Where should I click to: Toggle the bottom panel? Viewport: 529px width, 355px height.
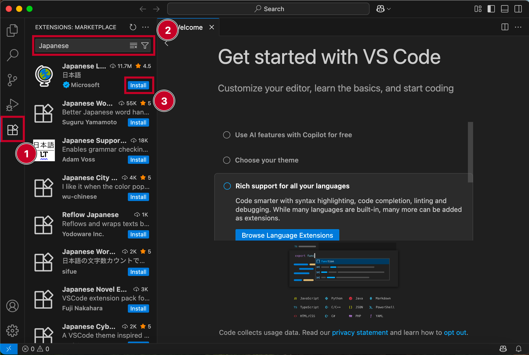point(505,9)
